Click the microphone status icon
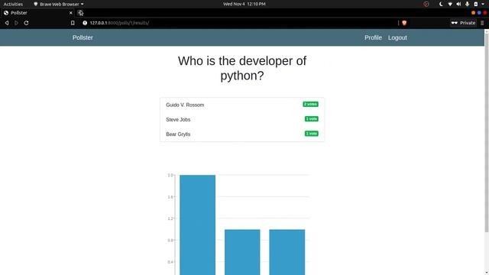The width and height of the screenshot is (489, 275). [467, 4]
